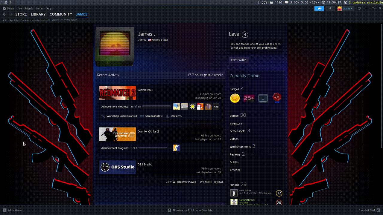
Task: Open Redmatch 2 Screenshots 3 link
Action: (154, 116)
